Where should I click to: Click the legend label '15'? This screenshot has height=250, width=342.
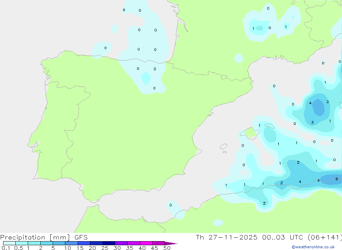coord(80,248)
